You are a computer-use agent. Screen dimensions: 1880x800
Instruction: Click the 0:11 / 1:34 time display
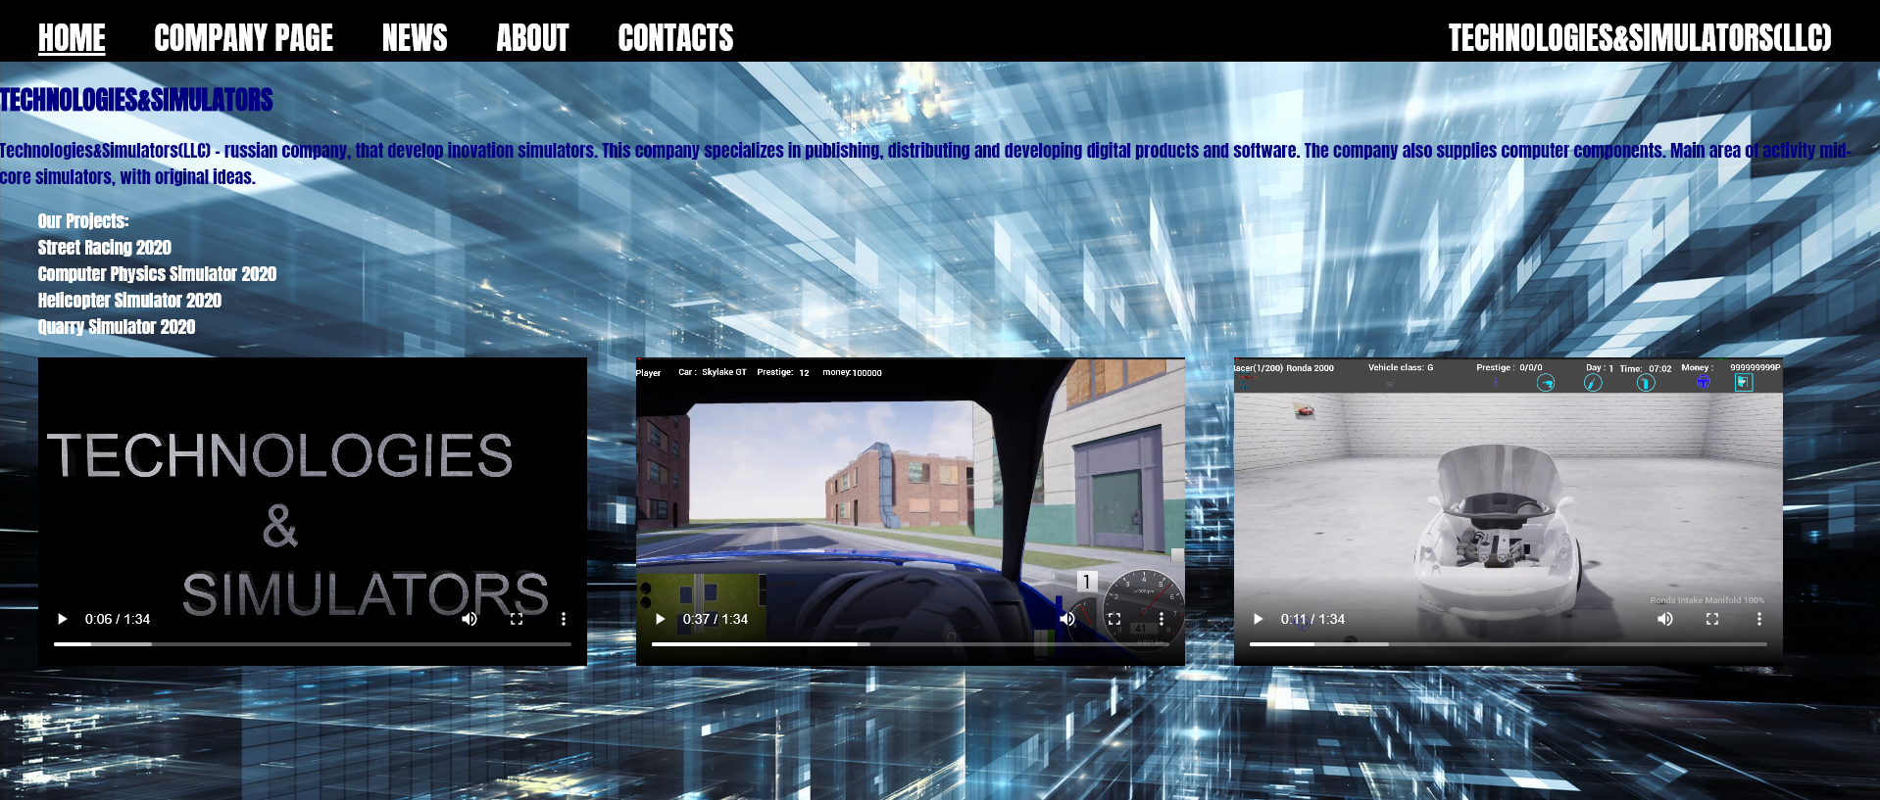(x=1313, y=619)
